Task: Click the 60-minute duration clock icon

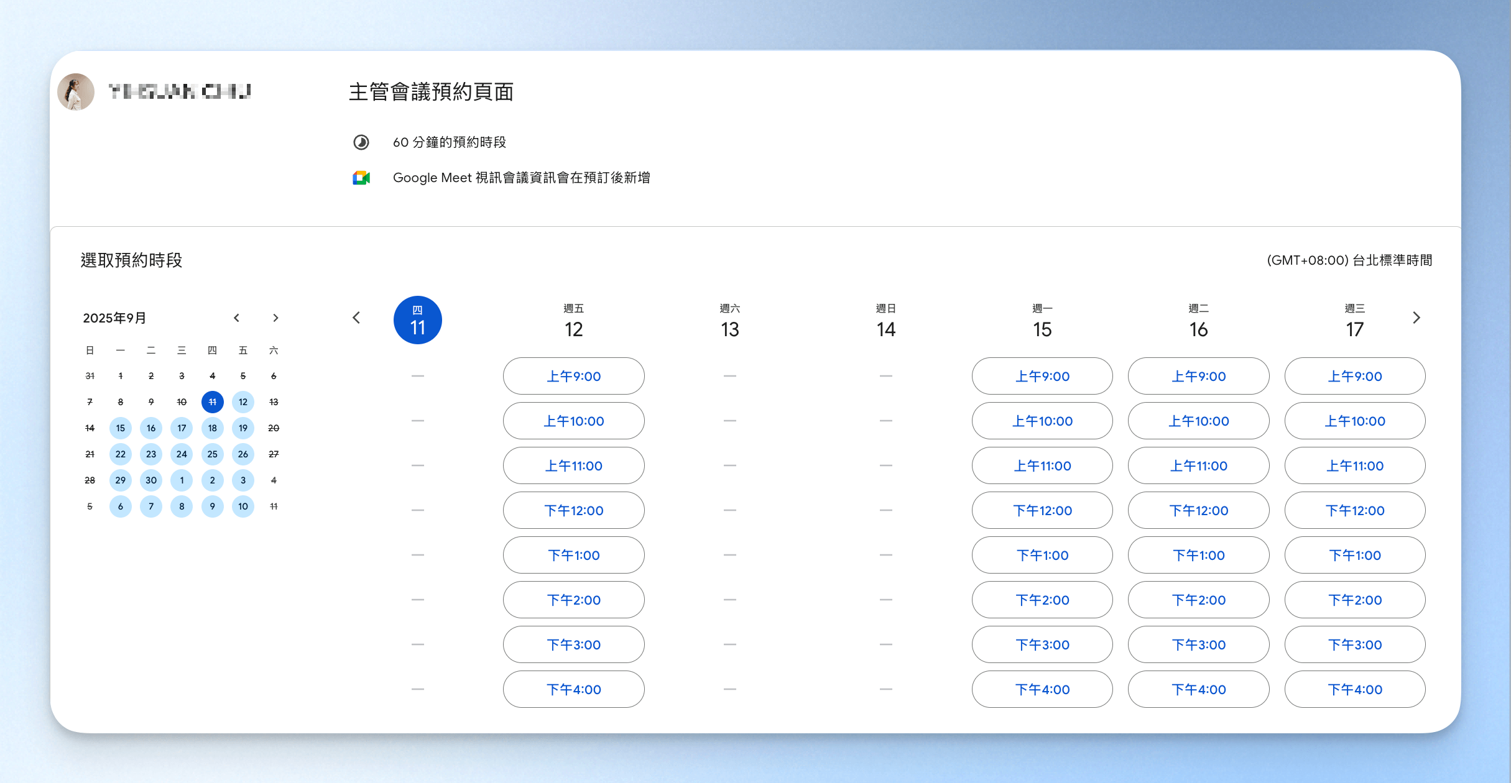Action: coord(361,142)
